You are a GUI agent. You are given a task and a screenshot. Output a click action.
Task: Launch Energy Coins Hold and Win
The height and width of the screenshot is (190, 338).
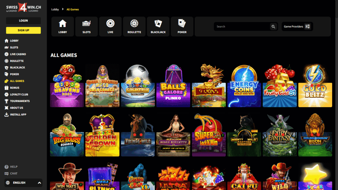pos(244,86)
